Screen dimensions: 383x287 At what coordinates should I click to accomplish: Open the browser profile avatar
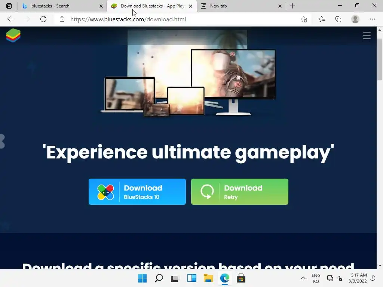pos(355,19)
